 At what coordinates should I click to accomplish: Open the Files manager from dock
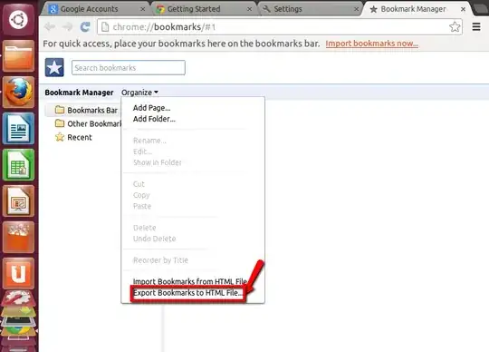(x=18, y=56)
